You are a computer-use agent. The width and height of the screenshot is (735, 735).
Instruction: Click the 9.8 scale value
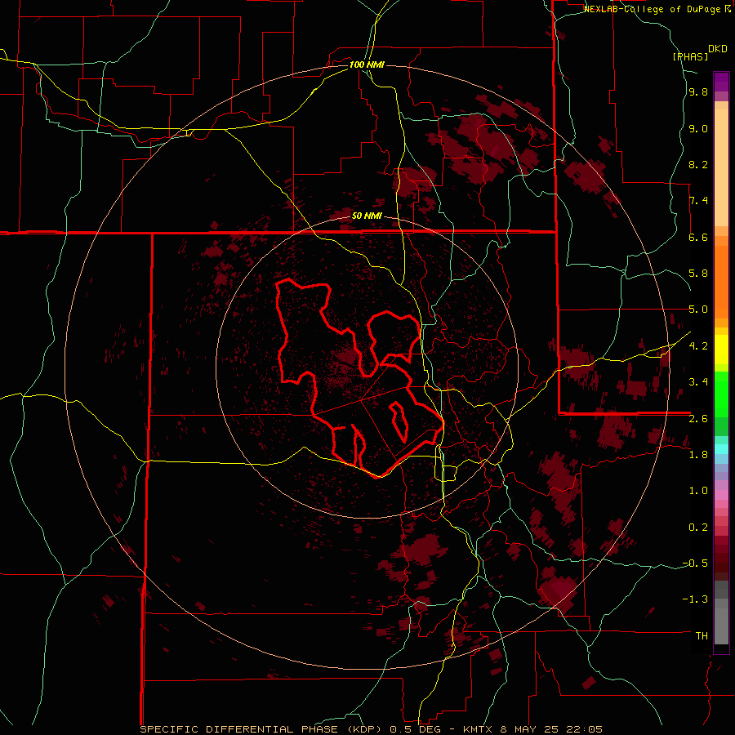698,92
